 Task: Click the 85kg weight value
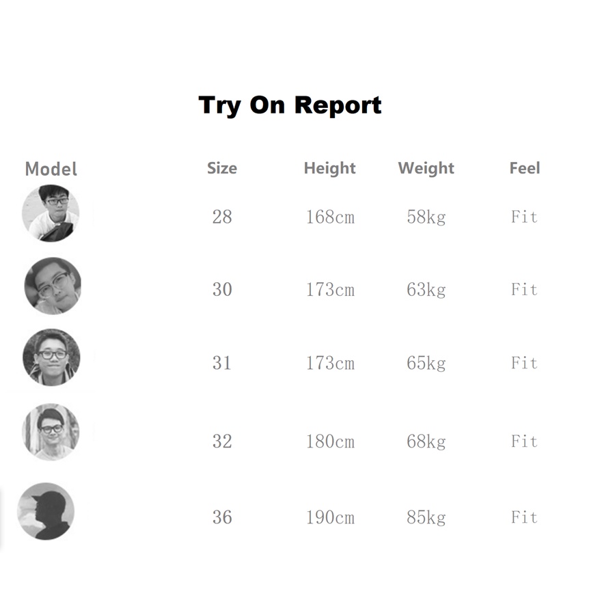426,517
